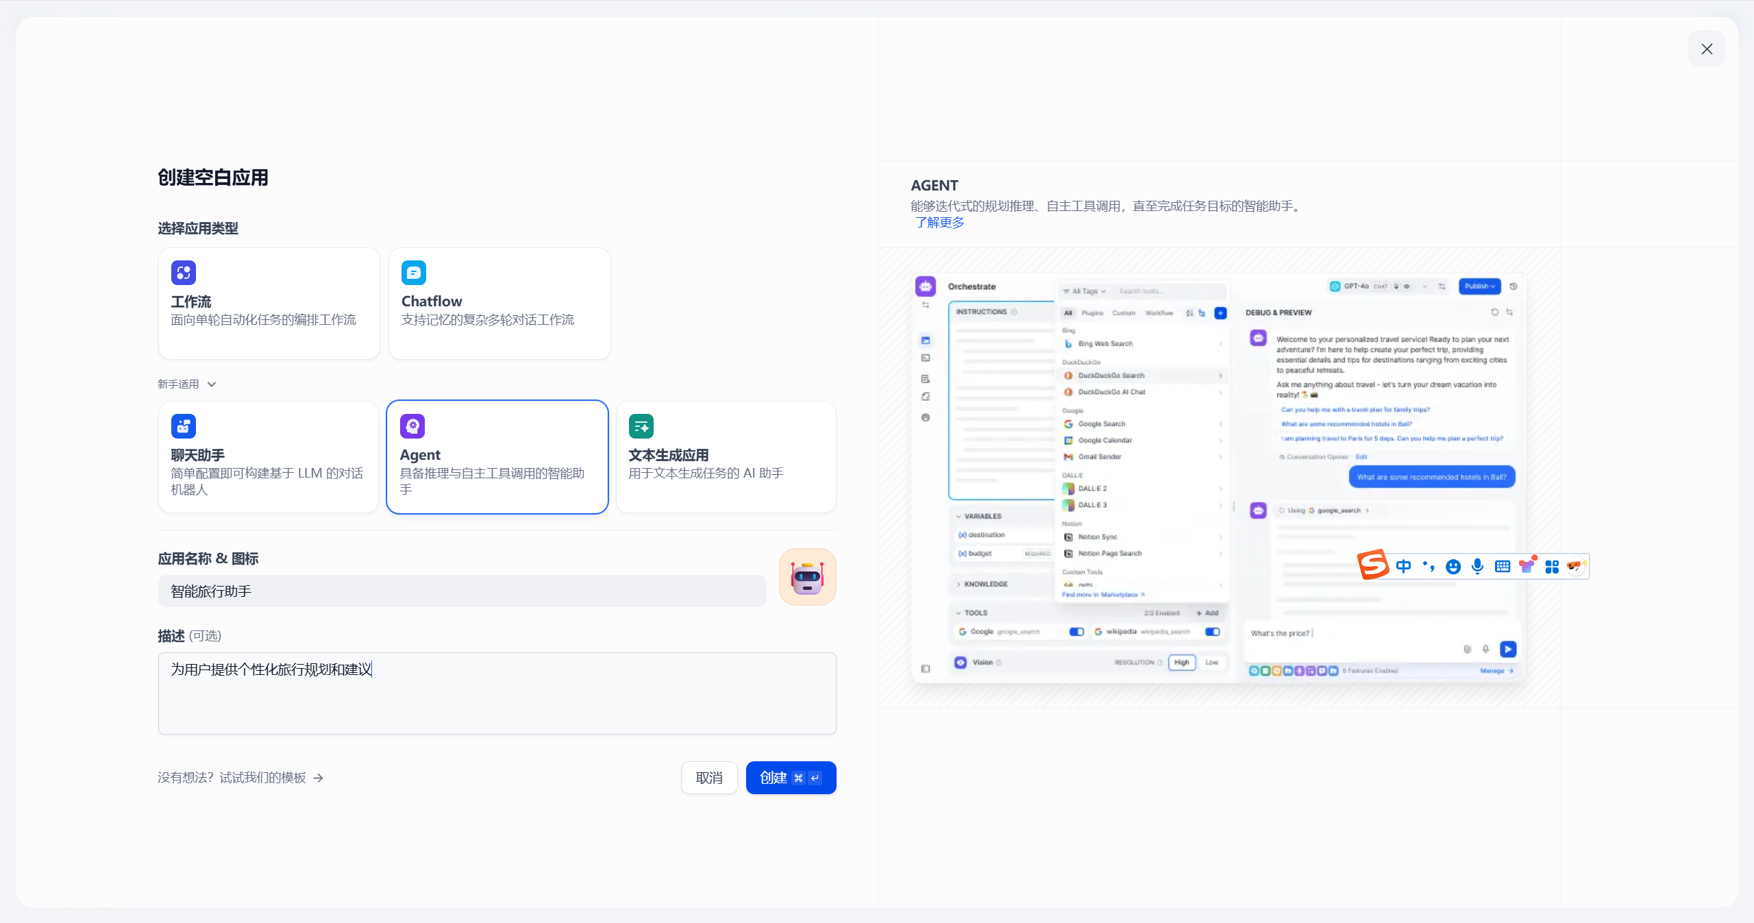Toggle Sogou Chinese punctuation mode
Image resolution: width=1754 pixels, height=923 pixels.
coord(1429,567)
